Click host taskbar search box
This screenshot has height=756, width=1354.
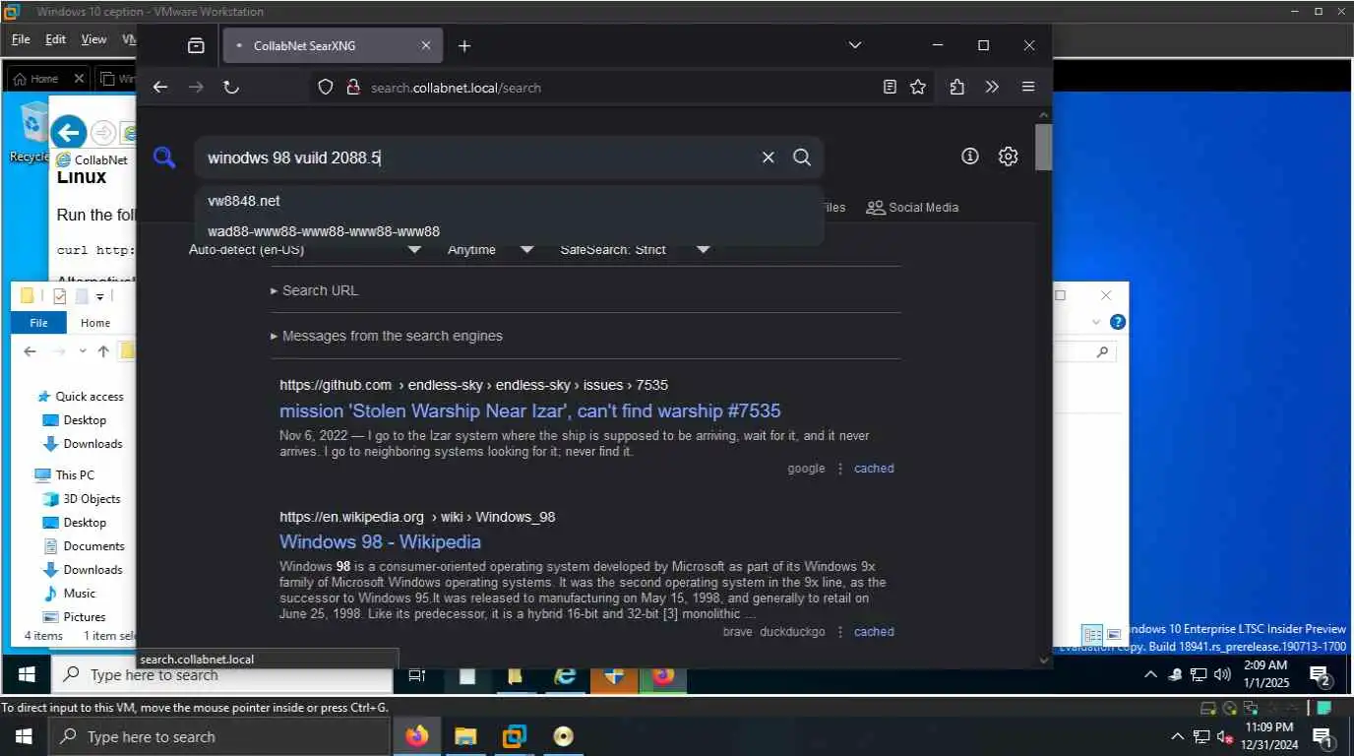click(220, 736)
